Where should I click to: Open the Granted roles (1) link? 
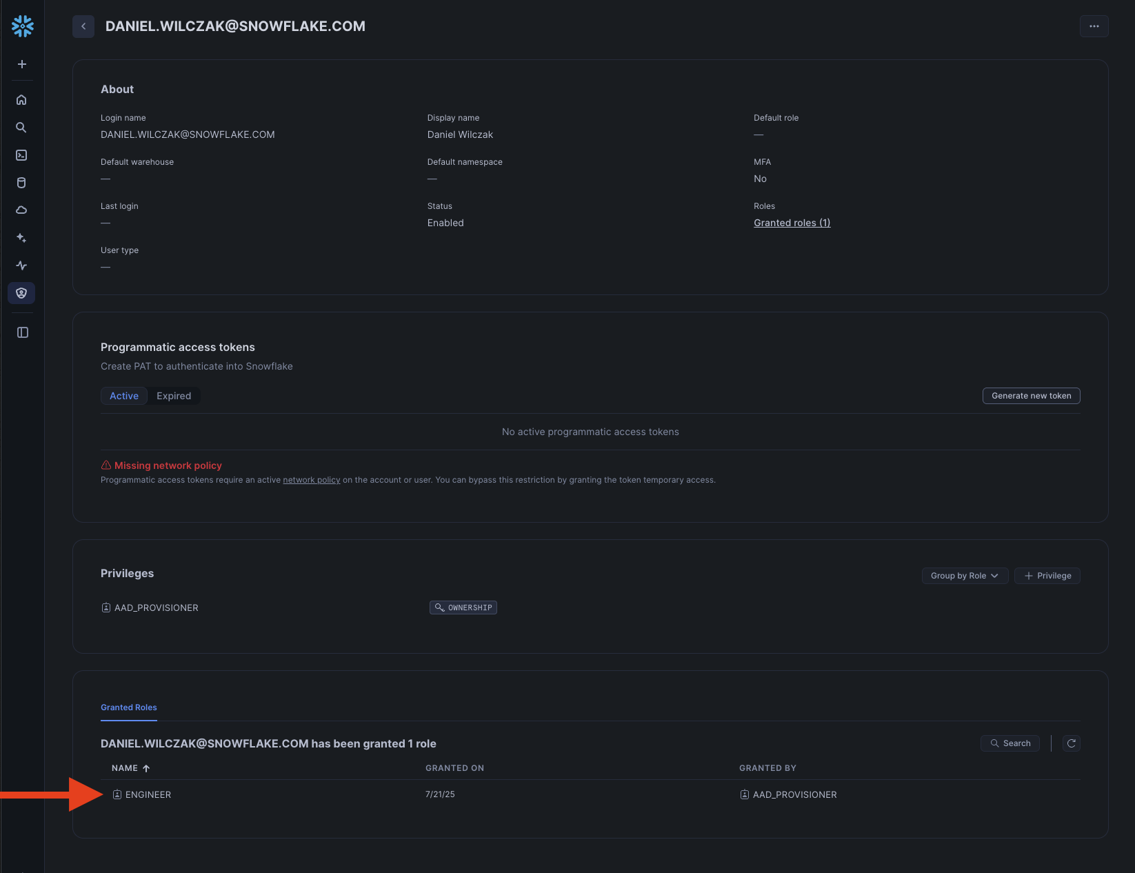(792, 223)
